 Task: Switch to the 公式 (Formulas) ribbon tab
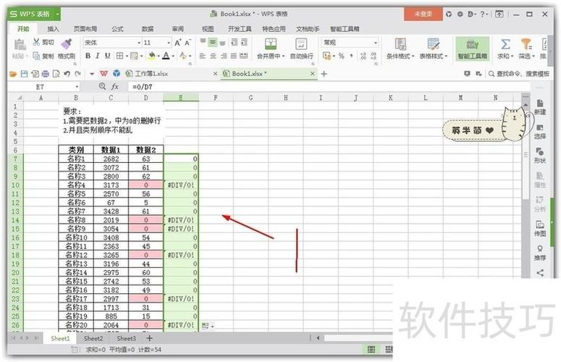pos(117,29)
